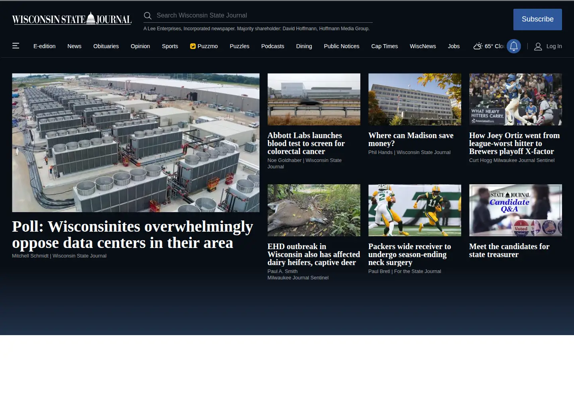This screenshot has height=398, width=574.
Task: Open the Joey Ortiz Brewers article
Action: pos(515,143)
